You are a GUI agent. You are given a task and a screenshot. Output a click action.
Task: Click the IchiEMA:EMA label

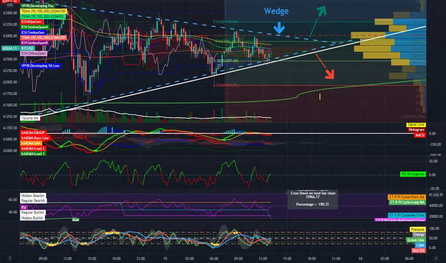coord(31,143)
